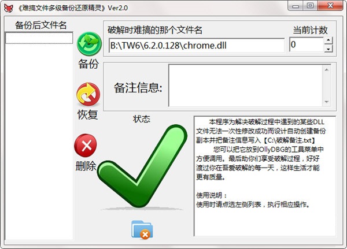Click the 备注信息 scrollbar down arrow

[327, 102]
